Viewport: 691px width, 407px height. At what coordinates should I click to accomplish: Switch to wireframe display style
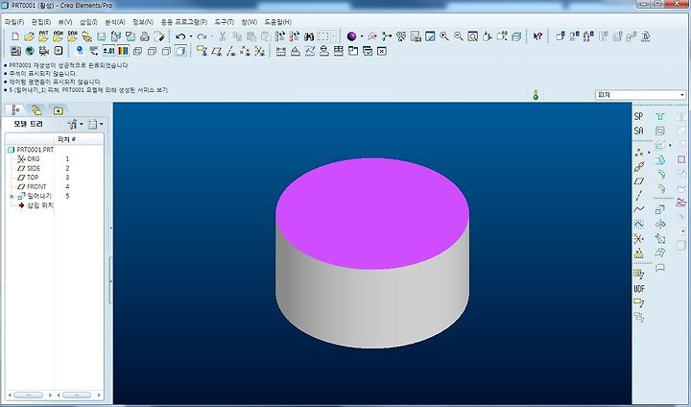tap(137, 51)
